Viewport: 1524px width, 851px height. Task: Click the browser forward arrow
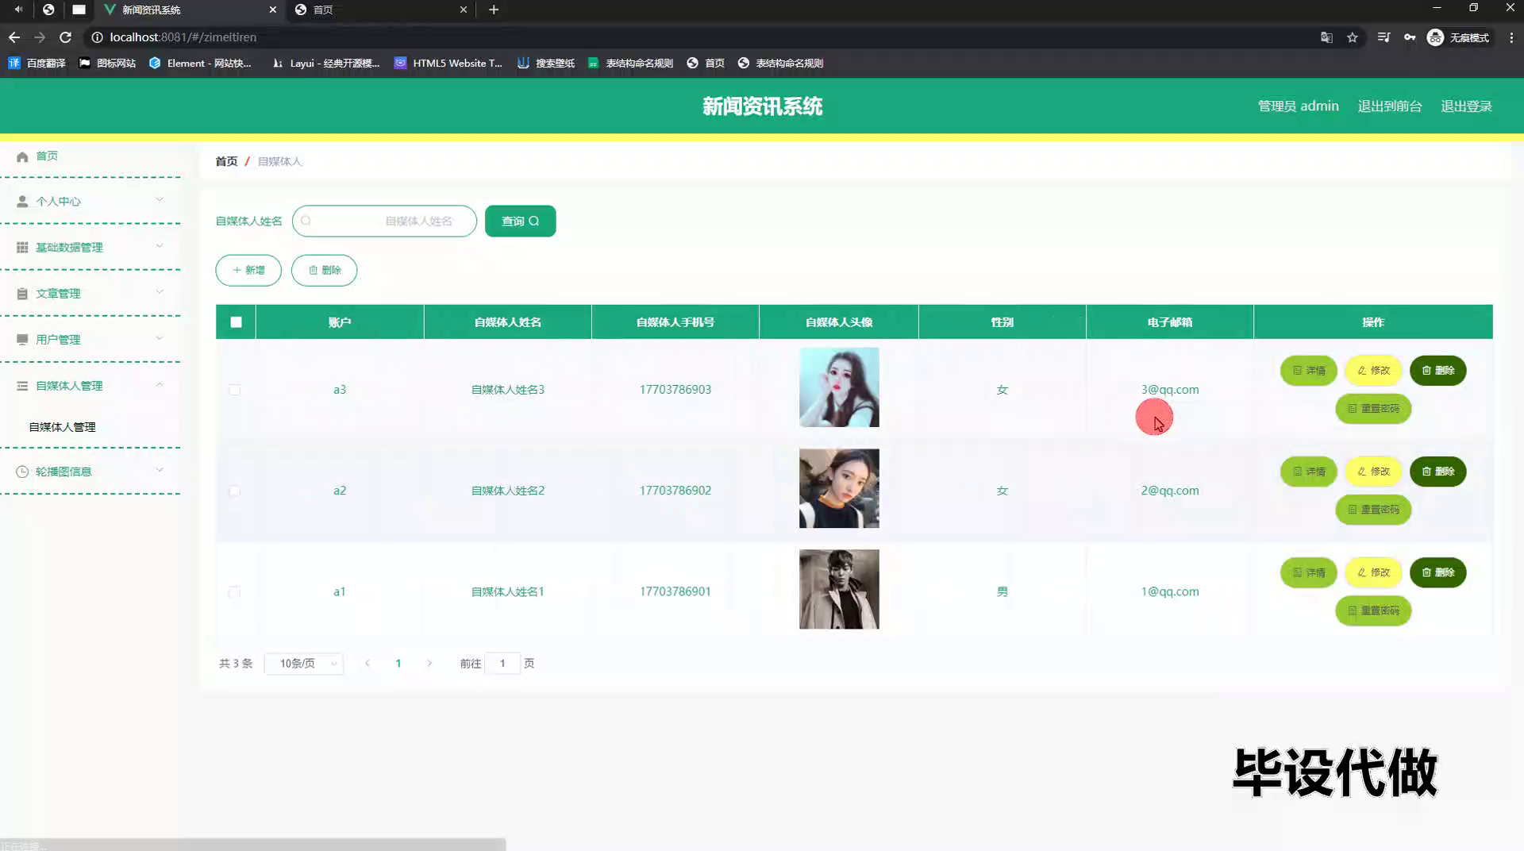[40, 37]
